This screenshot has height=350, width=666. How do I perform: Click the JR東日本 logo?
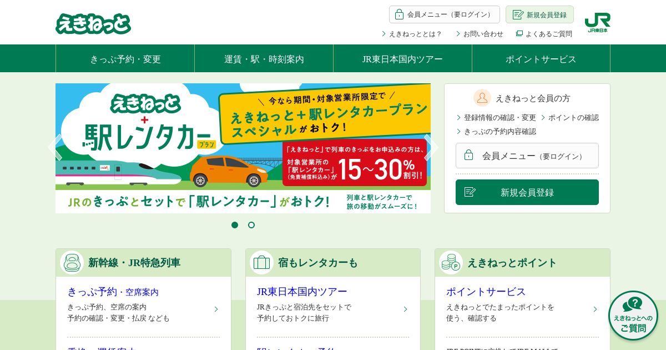coord(597,22)
